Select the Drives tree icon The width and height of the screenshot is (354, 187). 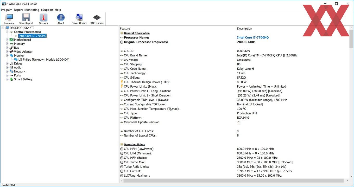click(x=11, y=63)
